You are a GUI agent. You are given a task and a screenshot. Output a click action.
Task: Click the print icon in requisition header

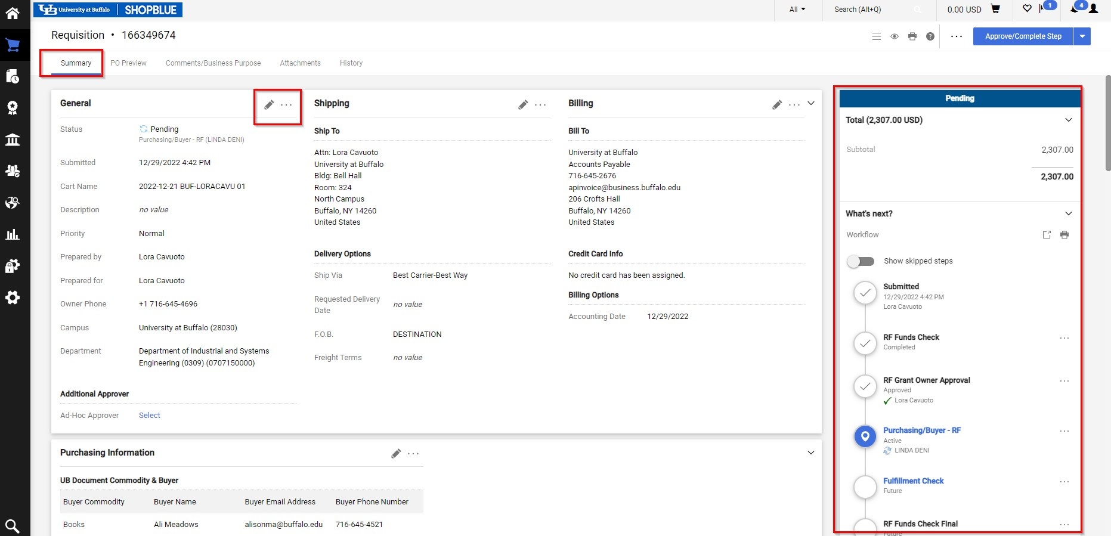pyautogui.click(x=912, y=36)
